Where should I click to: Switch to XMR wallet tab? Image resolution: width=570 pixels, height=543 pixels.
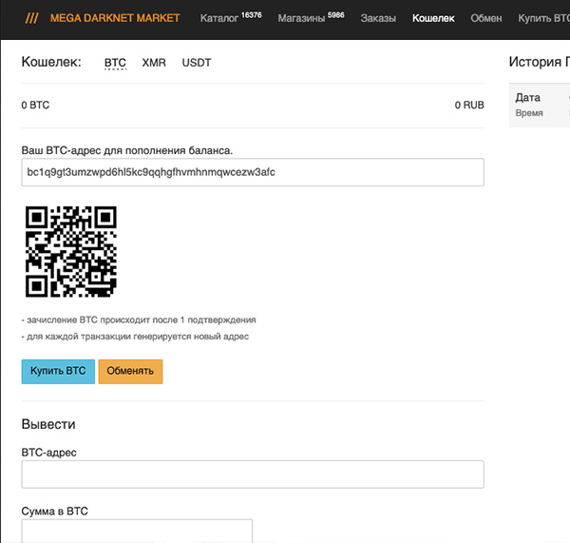pyautogui.click(x=154, y=63)
